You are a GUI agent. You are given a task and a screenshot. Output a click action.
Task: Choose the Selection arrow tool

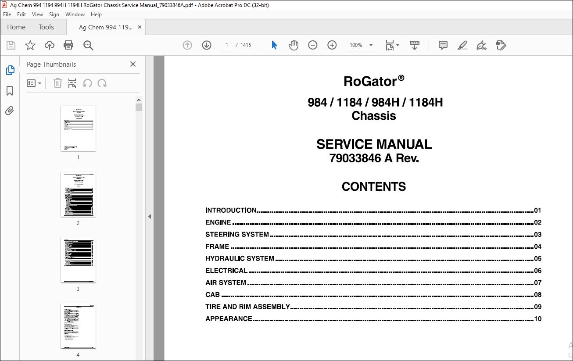(x=274, y=45)
